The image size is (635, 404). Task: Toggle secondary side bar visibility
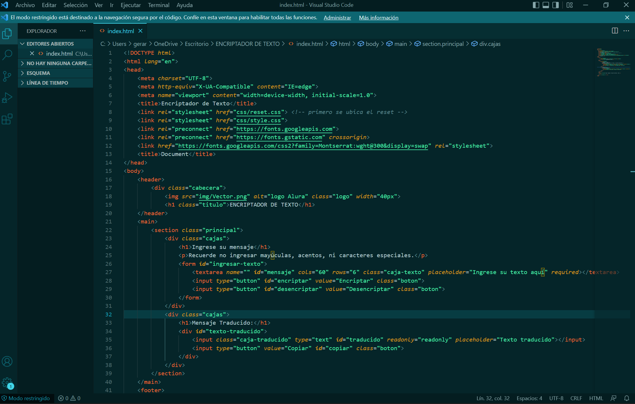(556, 5)
